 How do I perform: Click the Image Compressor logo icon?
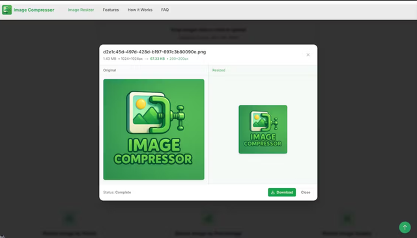tap(7, 10)
